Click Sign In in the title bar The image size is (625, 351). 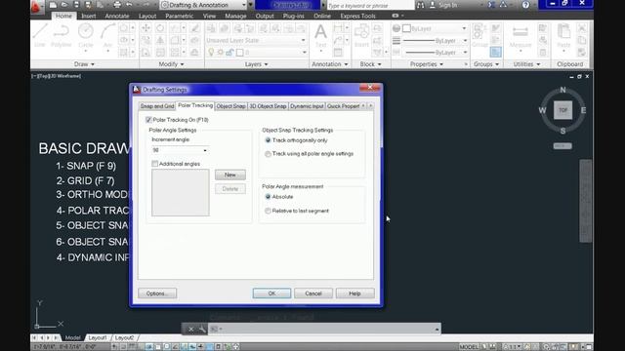pyautogui.click(x=448, y=5)
